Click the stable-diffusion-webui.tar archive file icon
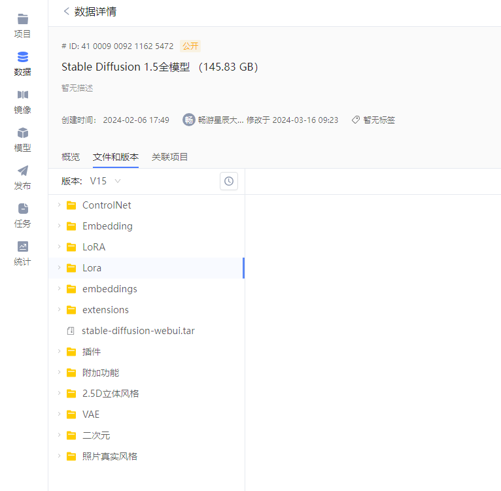501x491 pixels. point(71,331)
